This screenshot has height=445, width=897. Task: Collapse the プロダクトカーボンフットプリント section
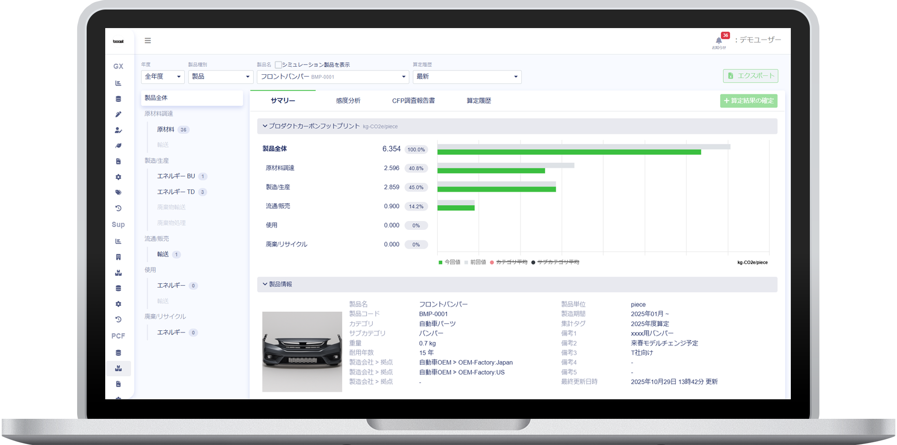(x=517, y=126)
